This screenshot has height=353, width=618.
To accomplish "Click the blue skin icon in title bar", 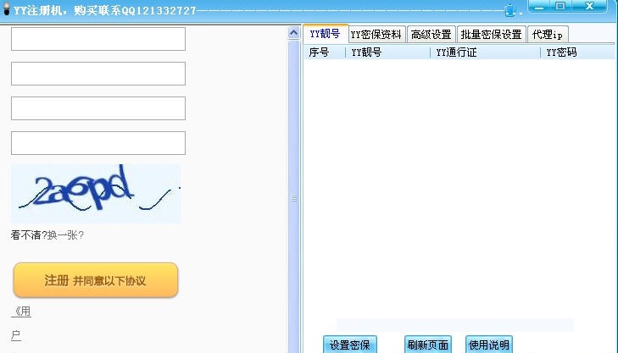I will pyautogui.click(x=510, y=10).
